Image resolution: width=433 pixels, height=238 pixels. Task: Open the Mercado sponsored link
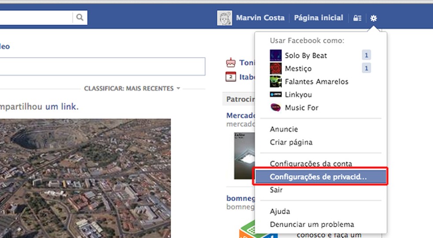click(x=241, y=115)
